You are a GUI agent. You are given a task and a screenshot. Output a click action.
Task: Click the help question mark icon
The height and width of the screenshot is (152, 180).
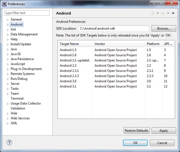click(x=9, y=142)
